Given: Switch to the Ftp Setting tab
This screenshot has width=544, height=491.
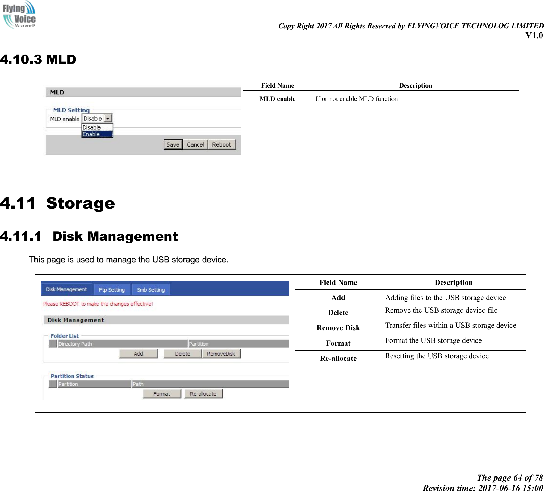Looking at the screenshot, I should [112, 289].
